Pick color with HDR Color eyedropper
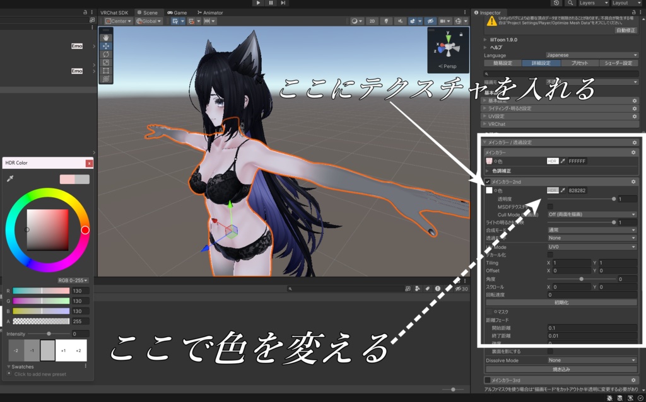646x402 pixels. (10, 178)
